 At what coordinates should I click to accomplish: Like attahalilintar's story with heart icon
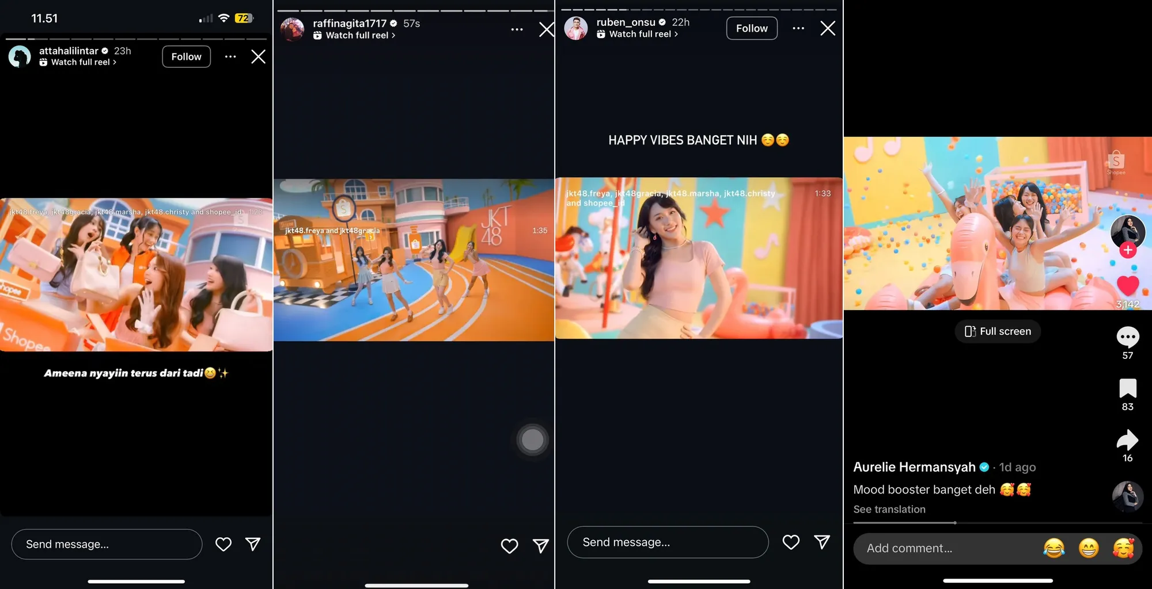pyautogui.click(x=223, y=544)
